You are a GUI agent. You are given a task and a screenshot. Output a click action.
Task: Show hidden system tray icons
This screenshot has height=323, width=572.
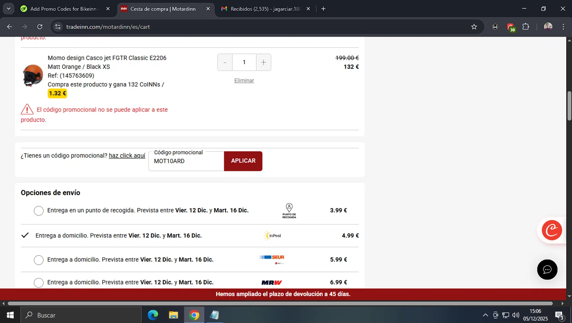485,315
